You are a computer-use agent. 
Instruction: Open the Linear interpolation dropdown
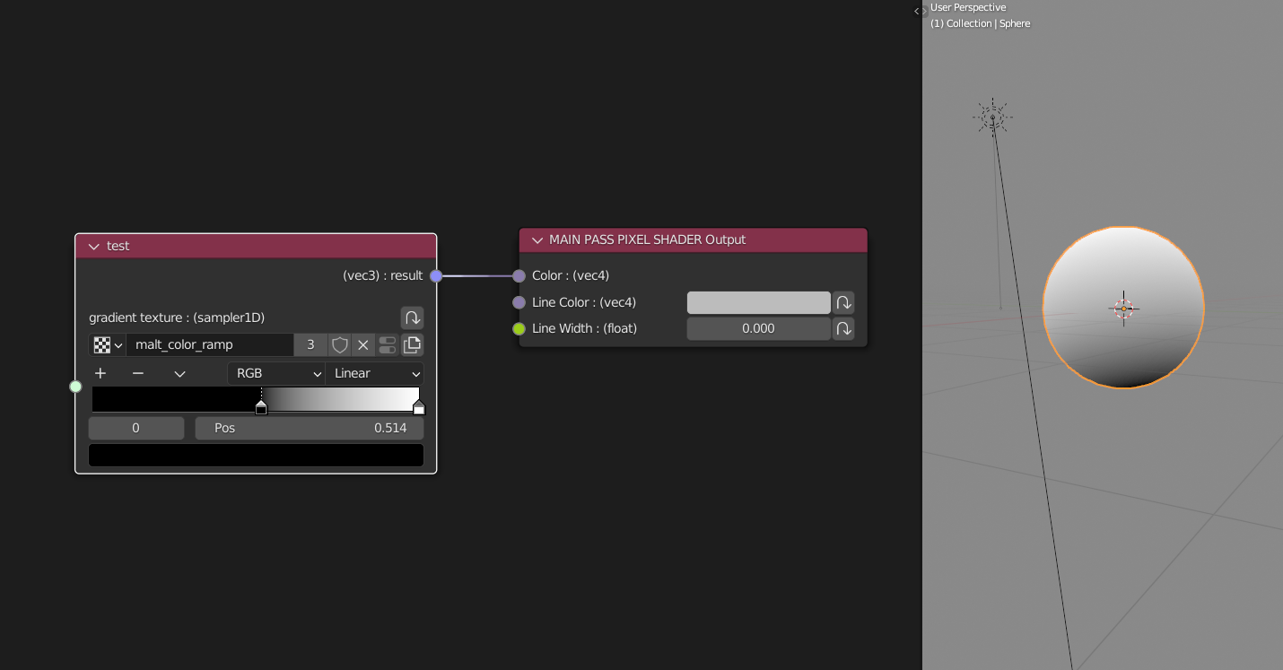tap(376, 372)
